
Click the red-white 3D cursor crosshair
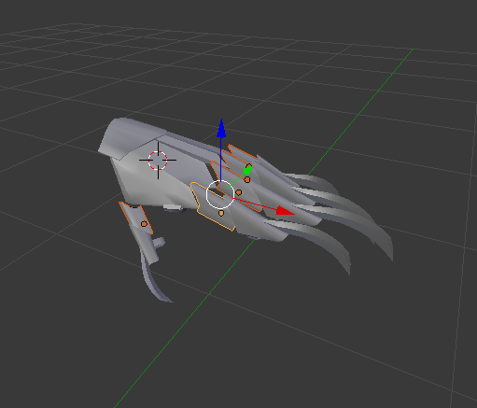point(158,161)
